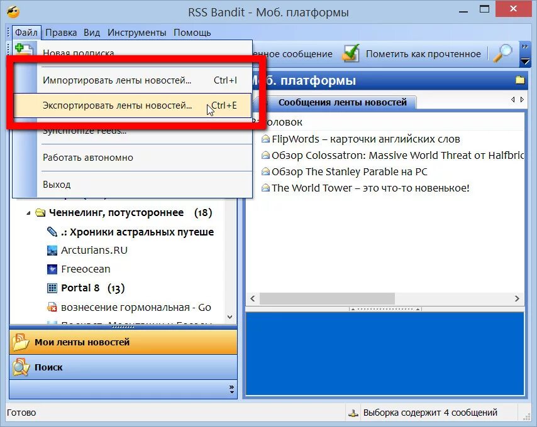Click the Пометить как прочтенное checkmark icon

(352, 53)
